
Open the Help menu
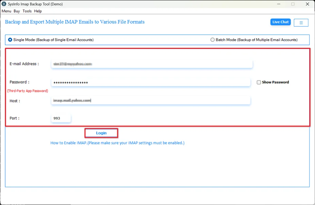click(38, 11)
